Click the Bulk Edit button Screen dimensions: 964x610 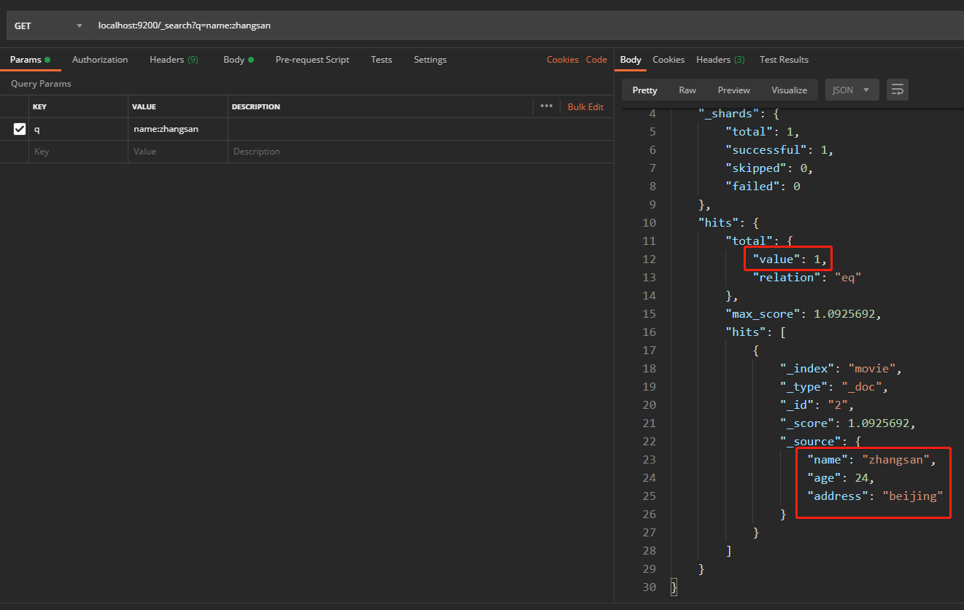(585, 106)
